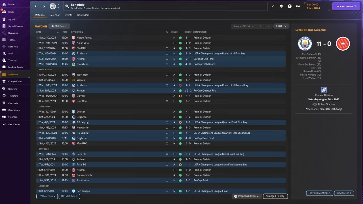The width and height of the screenshot is (363, 204).
Task: Switch to the Matches tab
Action: [40, 15]
